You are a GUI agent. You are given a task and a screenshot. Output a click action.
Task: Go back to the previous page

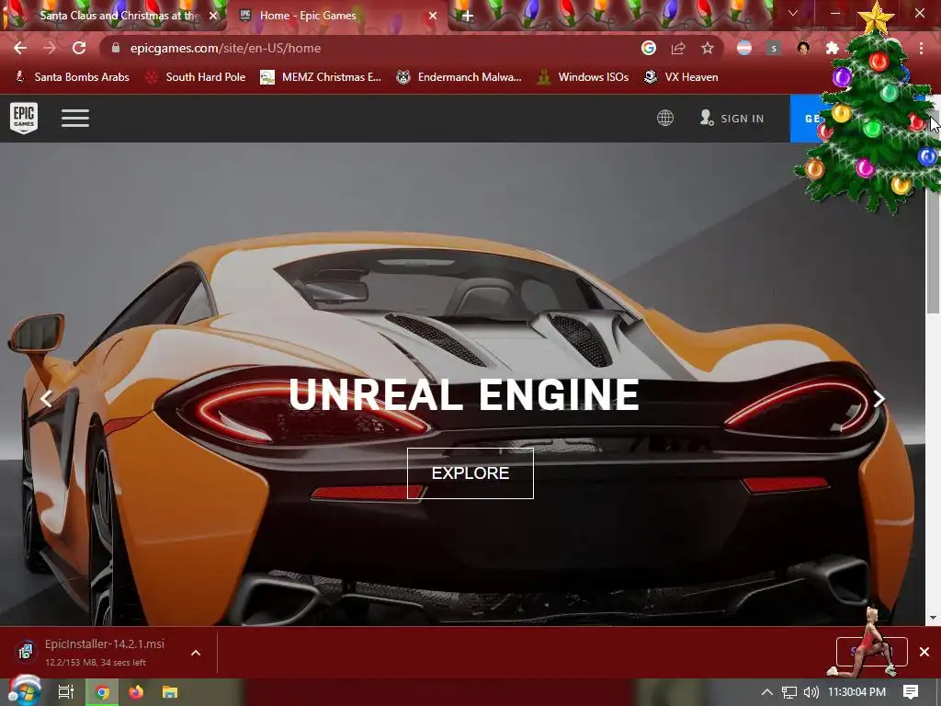point(20,48)
